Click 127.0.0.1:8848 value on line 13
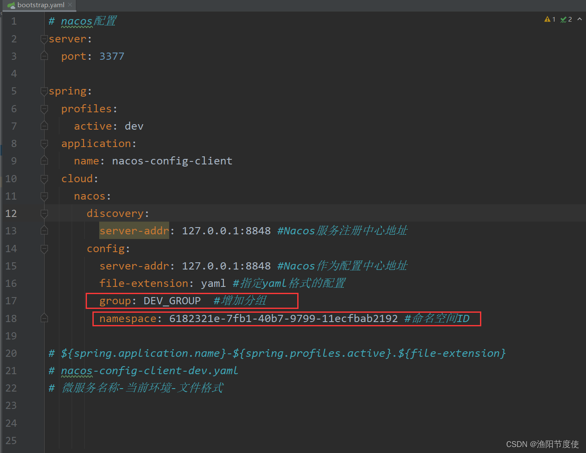This screenshot has width=586, height=453. (226, 231)
